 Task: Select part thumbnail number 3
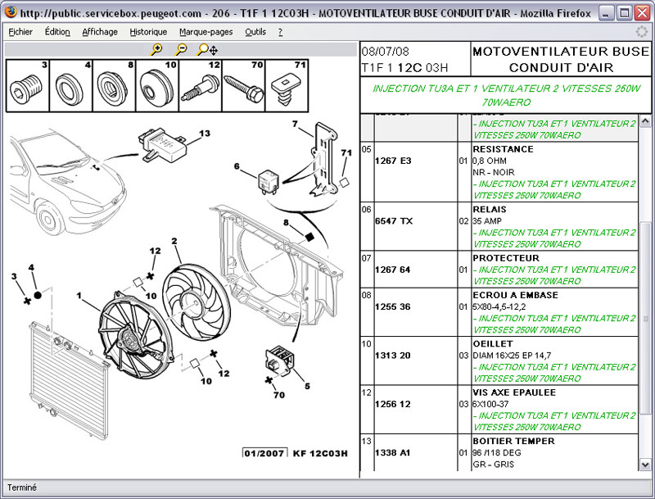(x=28, y=86)
